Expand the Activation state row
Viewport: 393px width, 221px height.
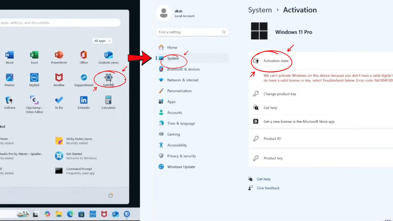click(x=321, y=61)
